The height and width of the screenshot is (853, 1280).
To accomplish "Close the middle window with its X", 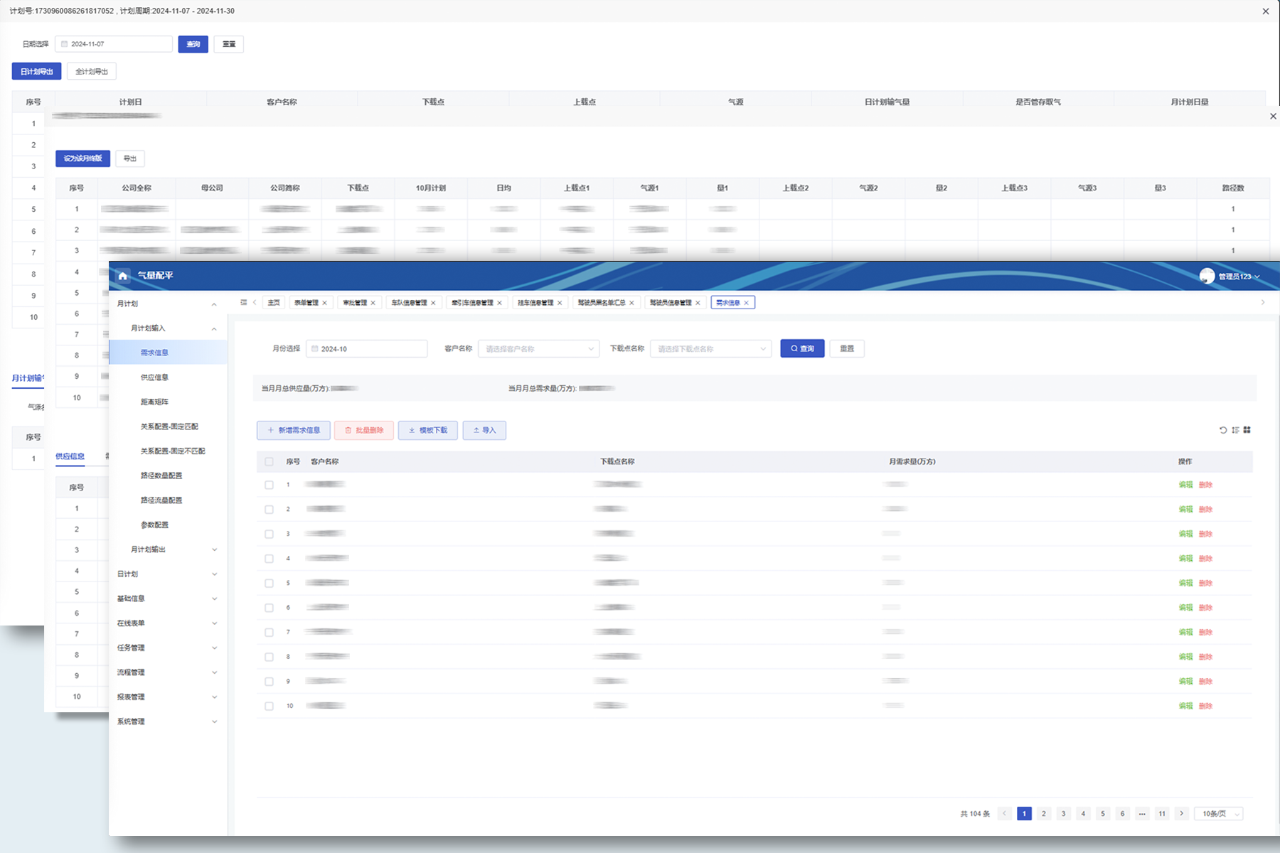I will click(1273, 116).
